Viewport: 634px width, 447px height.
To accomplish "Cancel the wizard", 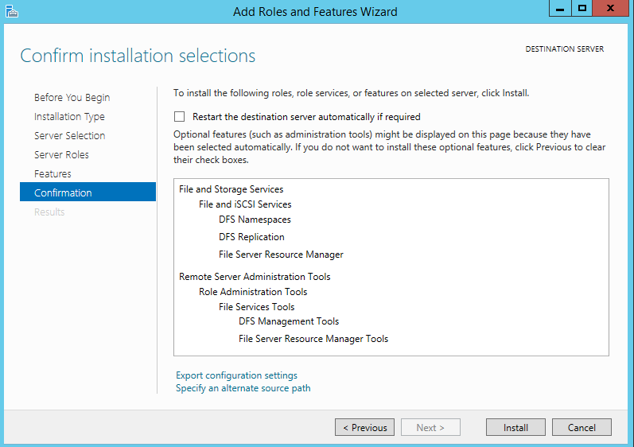I will pos(581,427).
